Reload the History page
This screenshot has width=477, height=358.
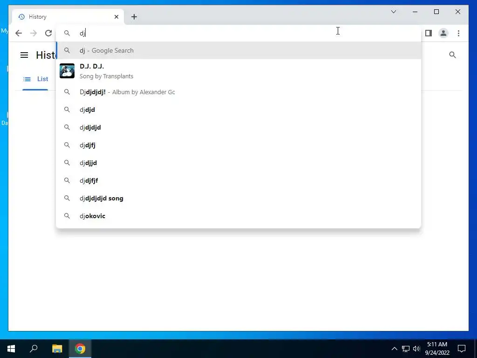pos(48,33)
